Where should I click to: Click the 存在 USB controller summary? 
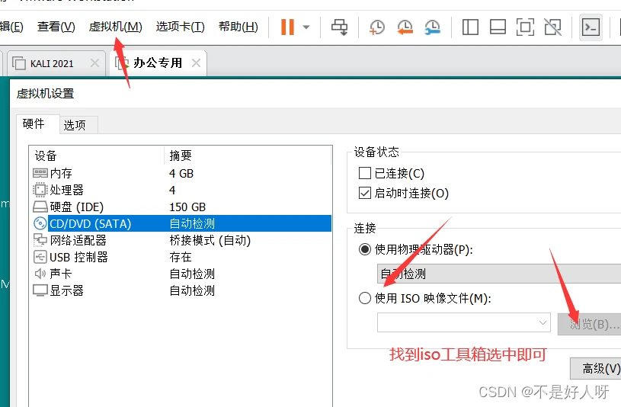click(181, 257)
